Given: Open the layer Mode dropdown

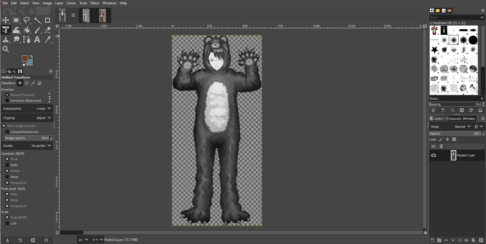Looking at the screenshot, I should click(x=451, y=127).
